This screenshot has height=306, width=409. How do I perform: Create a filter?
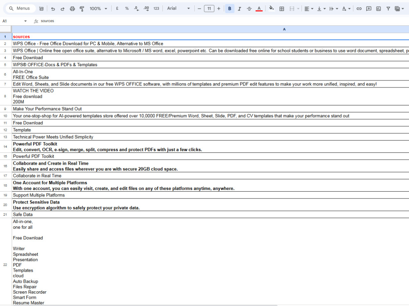click(x=388, y=9)
